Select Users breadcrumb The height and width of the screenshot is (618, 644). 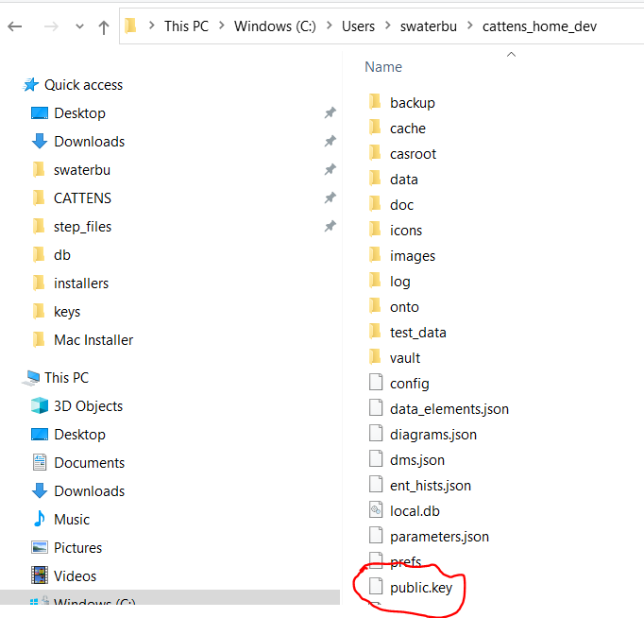358,26
